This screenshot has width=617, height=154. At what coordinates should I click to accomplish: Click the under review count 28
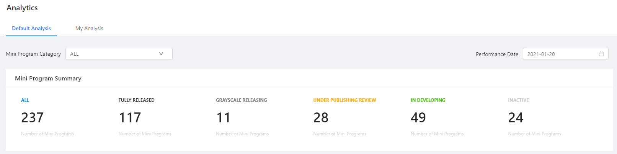point(321,118)
